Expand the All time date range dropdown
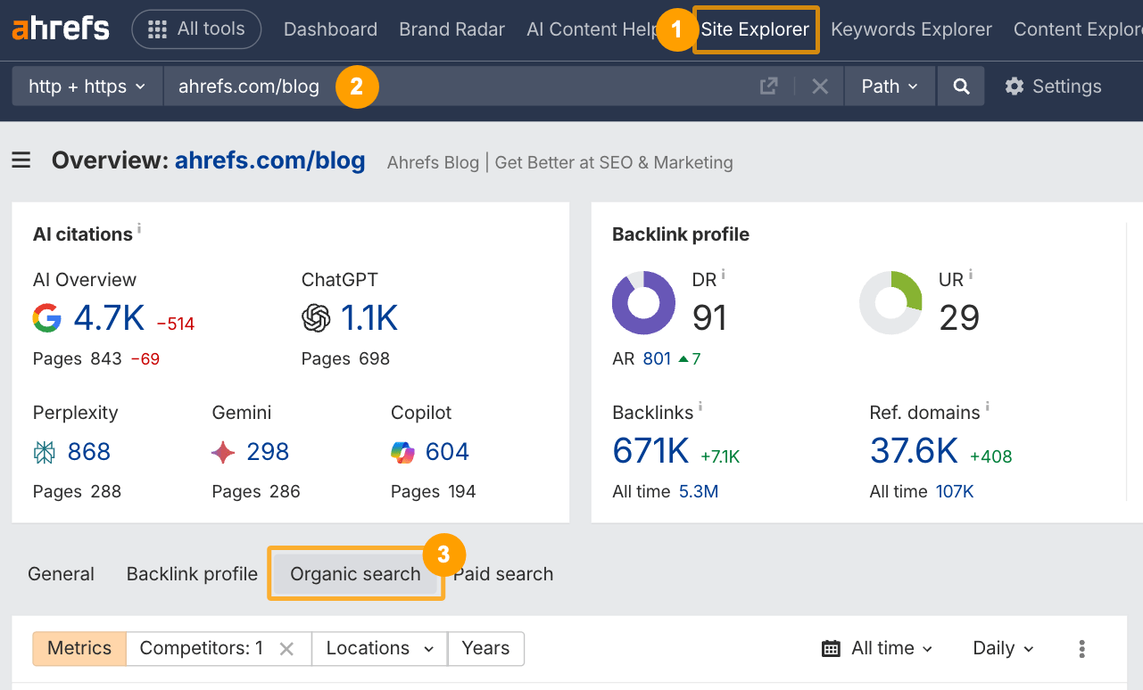The image size is (1143, 690). [x=878, y=649]
